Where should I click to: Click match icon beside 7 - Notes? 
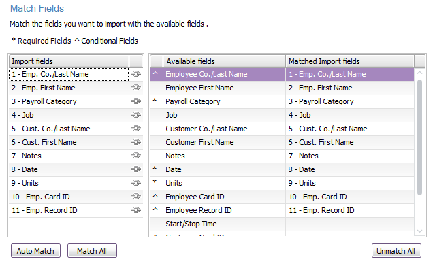136,156
